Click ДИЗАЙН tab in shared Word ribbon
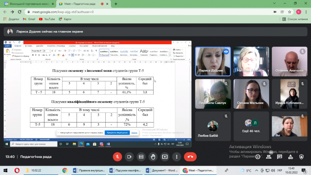The width and height of the screenshot is (311, 175). [x=40, y=46]
